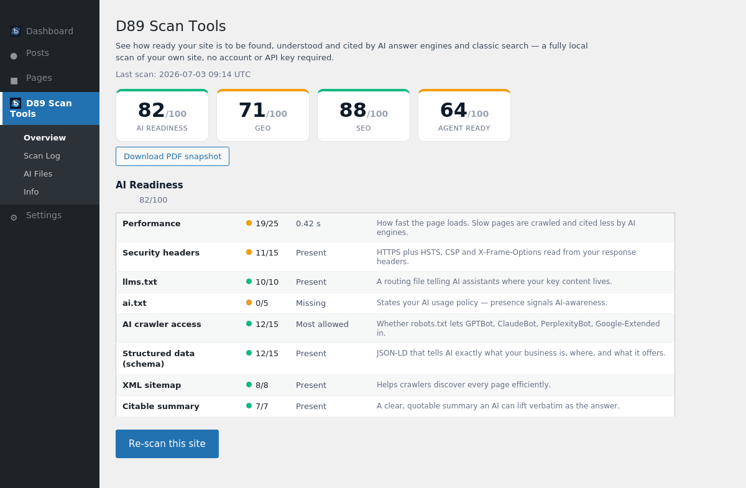Select the Agent Ready 64 score card
The image size is (746, 488).
tap(464, 116)
